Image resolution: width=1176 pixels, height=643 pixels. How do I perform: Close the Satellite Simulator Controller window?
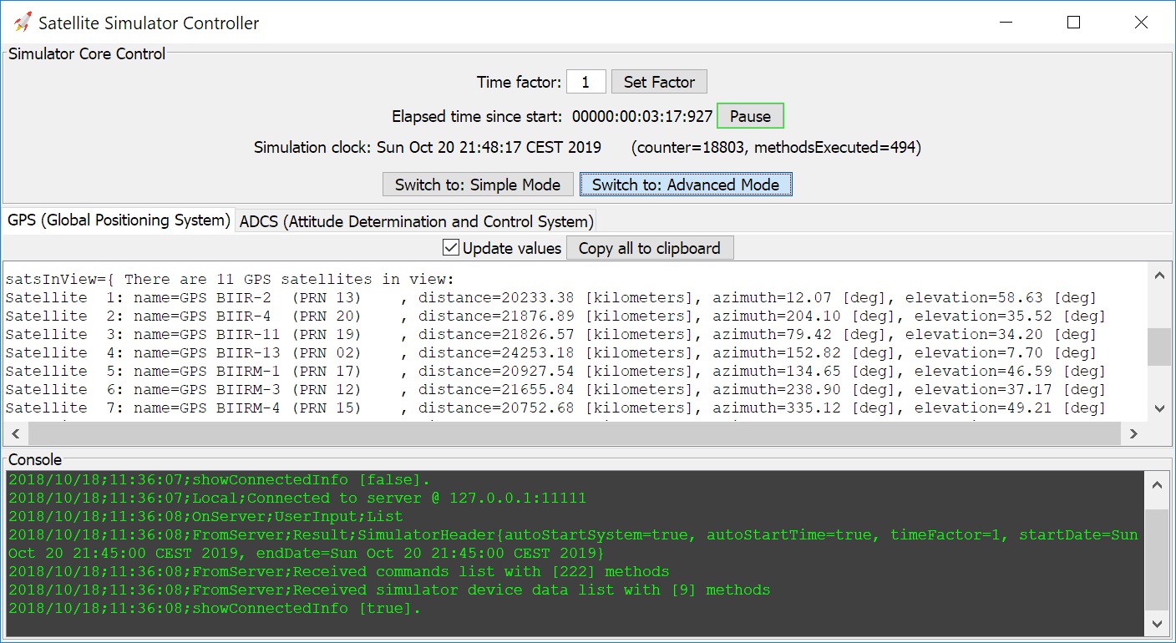(1141, 23)
